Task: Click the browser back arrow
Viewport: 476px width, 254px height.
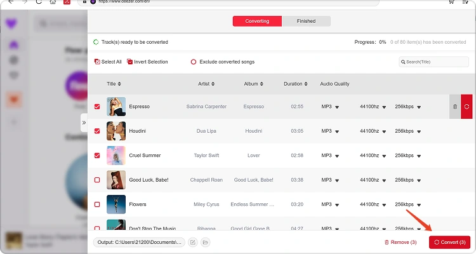Action: [11, 2]
